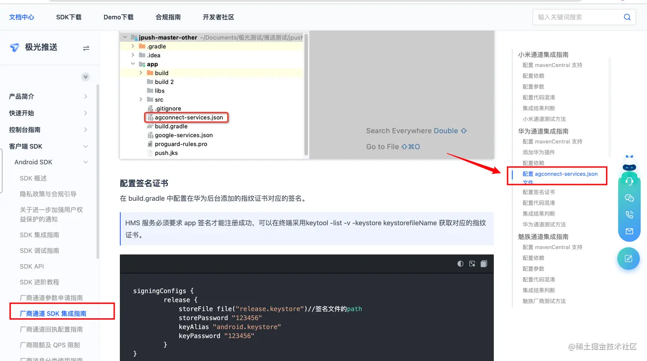The width and height of the screenshot is (647, 361).
Task: Open SDK 进阶教程 sidebar link
Action: point(39,282)
